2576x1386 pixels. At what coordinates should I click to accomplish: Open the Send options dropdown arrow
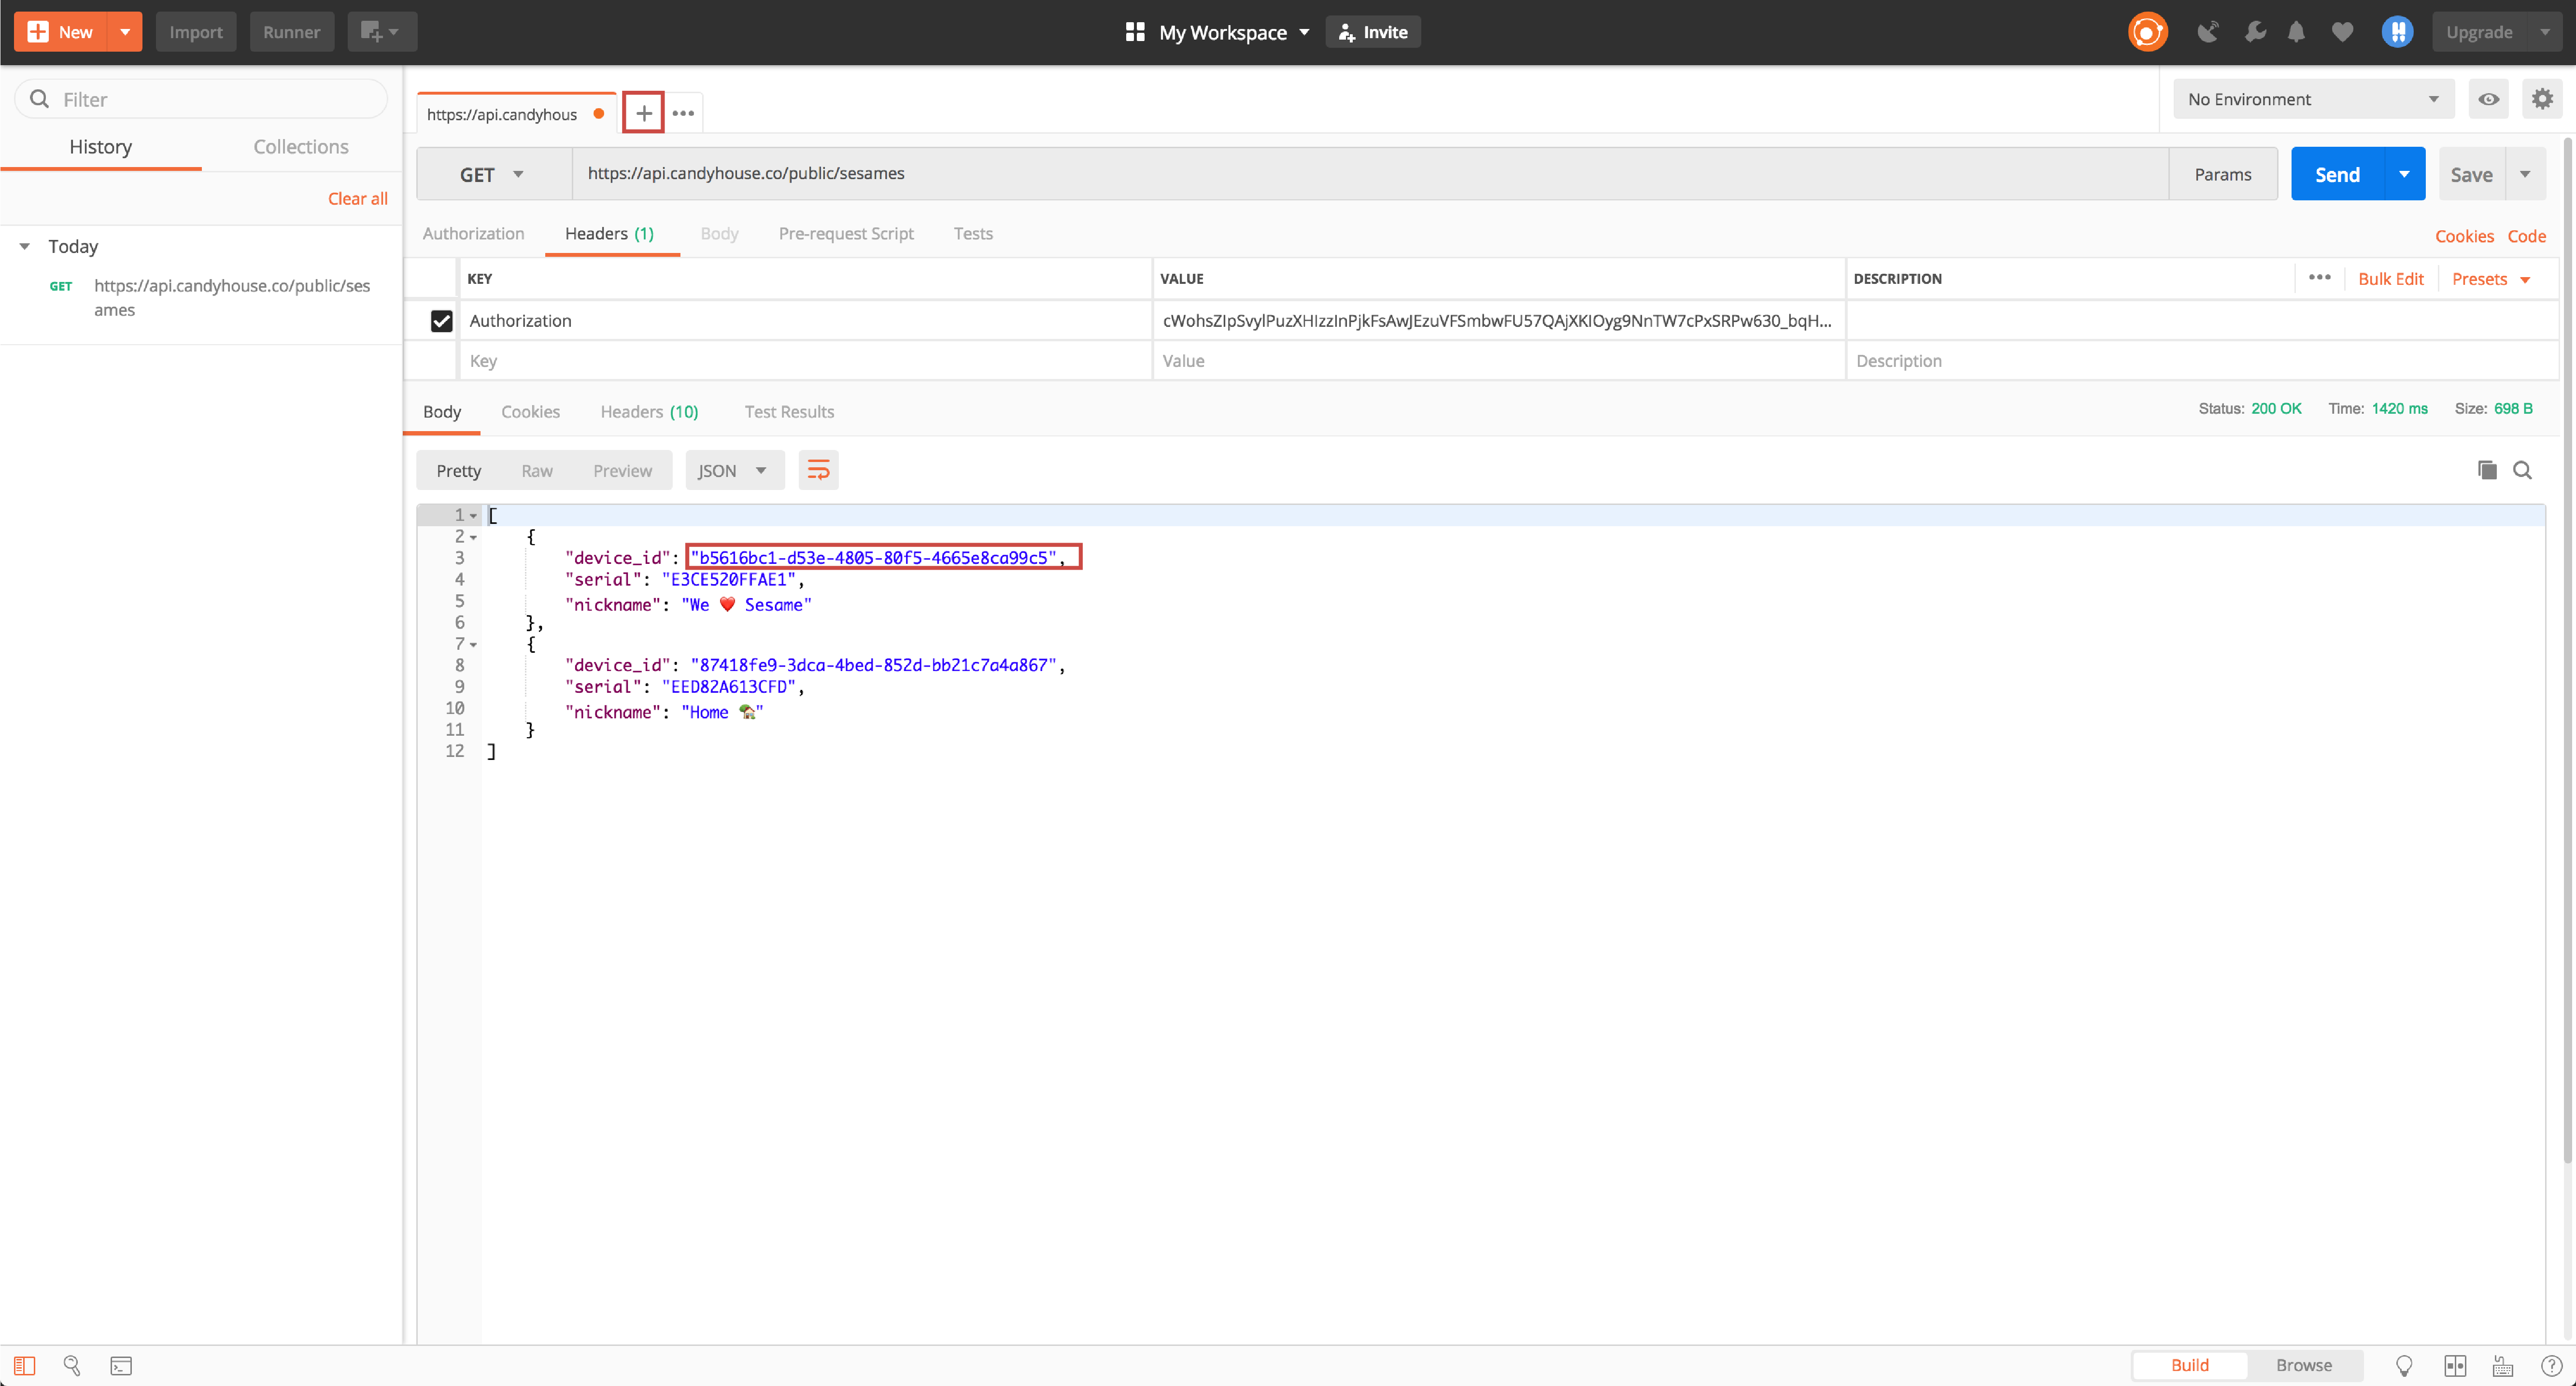2404,174
